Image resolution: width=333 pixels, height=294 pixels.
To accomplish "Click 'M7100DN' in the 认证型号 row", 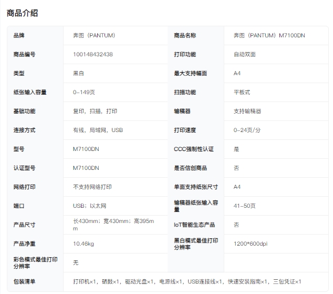I will click(x=86, y=168).
